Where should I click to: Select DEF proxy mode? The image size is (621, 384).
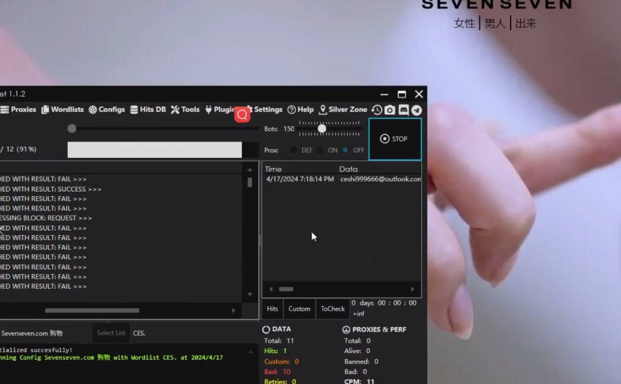coord(294,150)
